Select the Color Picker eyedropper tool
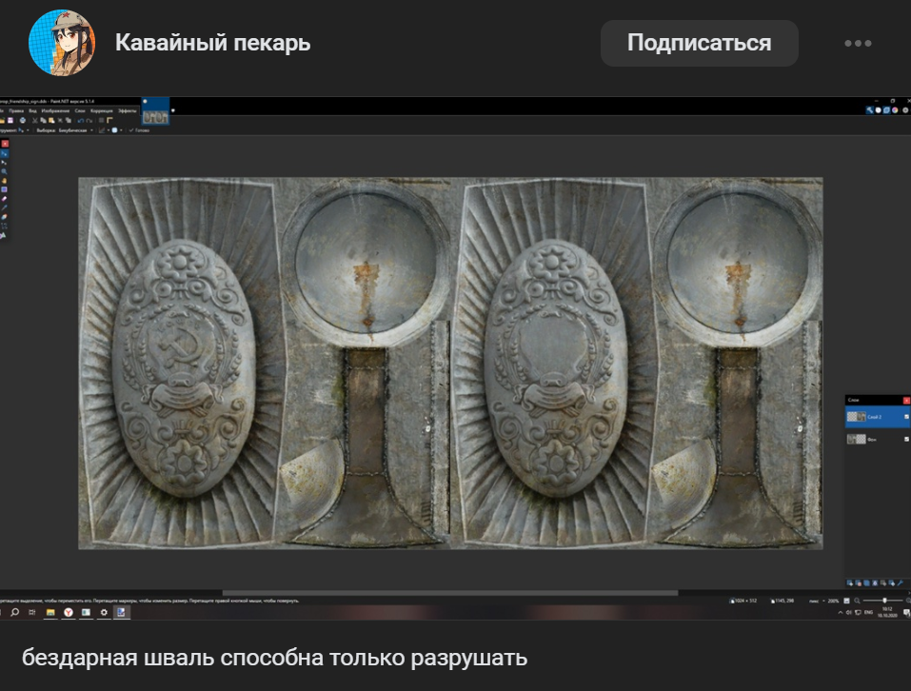 [x=4, y=207]
